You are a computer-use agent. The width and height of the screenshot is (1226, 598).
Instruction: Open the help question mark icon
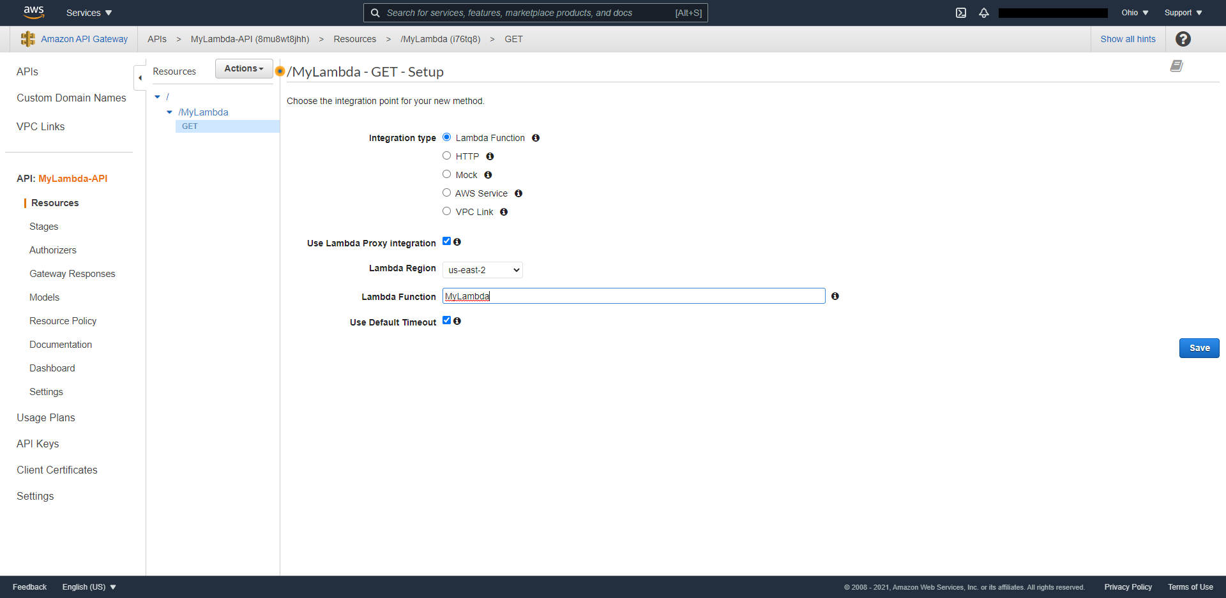(1183, 39)
